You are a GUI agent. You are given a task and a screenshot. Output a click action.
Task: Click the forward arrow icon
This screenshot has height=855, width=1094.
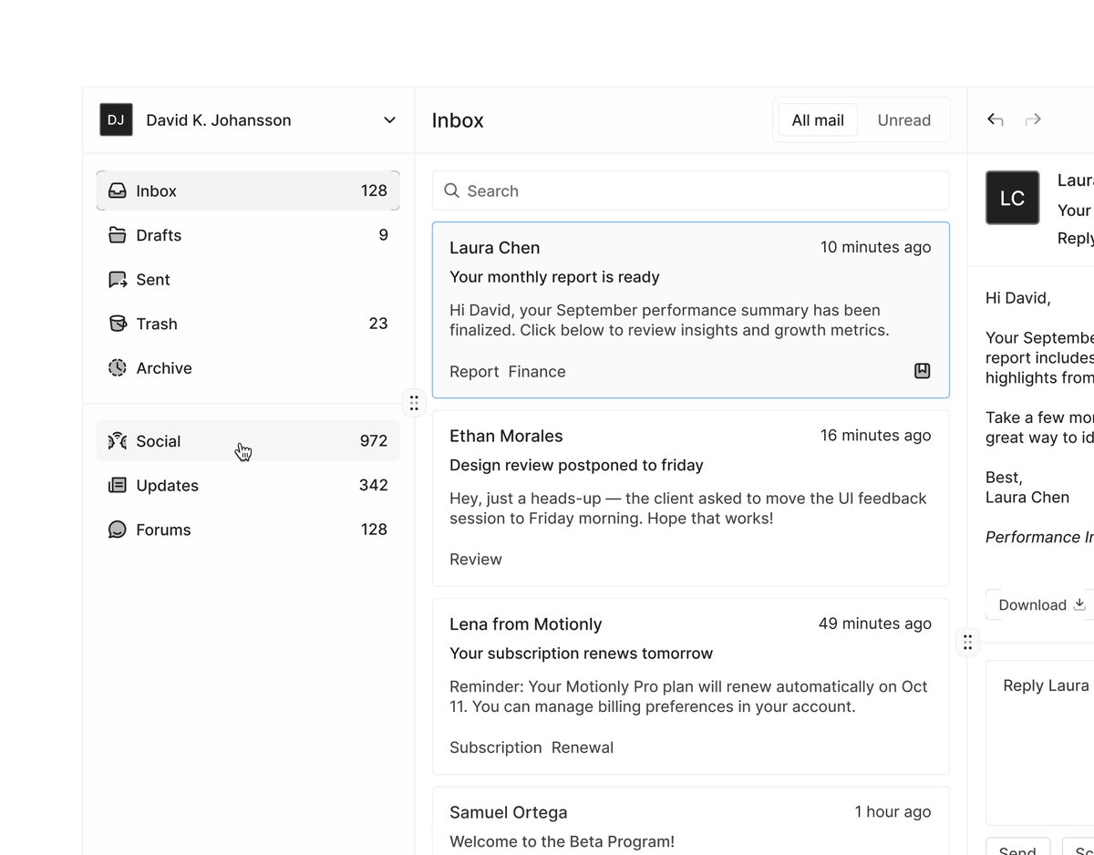pyautogui.click(x=1033, y=119)
